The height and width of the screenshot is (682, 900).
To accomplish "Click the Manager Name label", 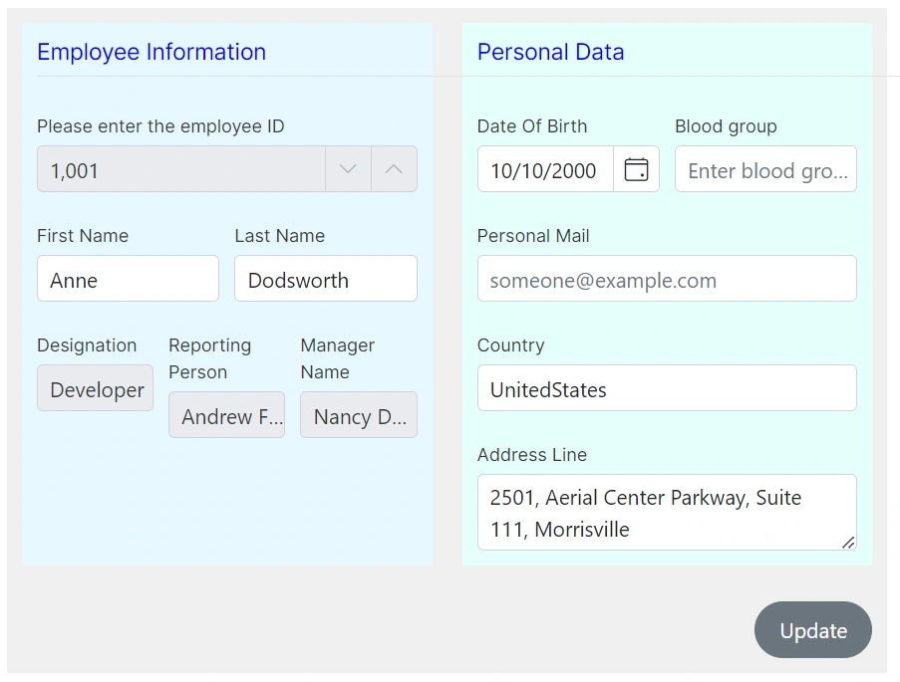I will click(338, 358).
